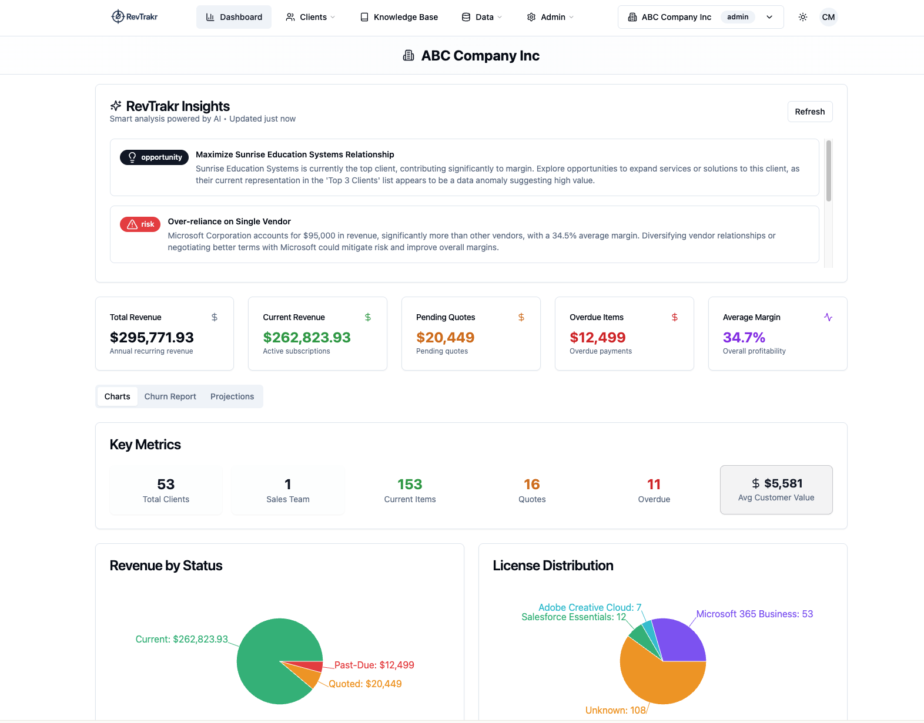Screen dimensions: 924x723
Task: Go to the Dashboard nav item
Action: (x=234, y=17)
